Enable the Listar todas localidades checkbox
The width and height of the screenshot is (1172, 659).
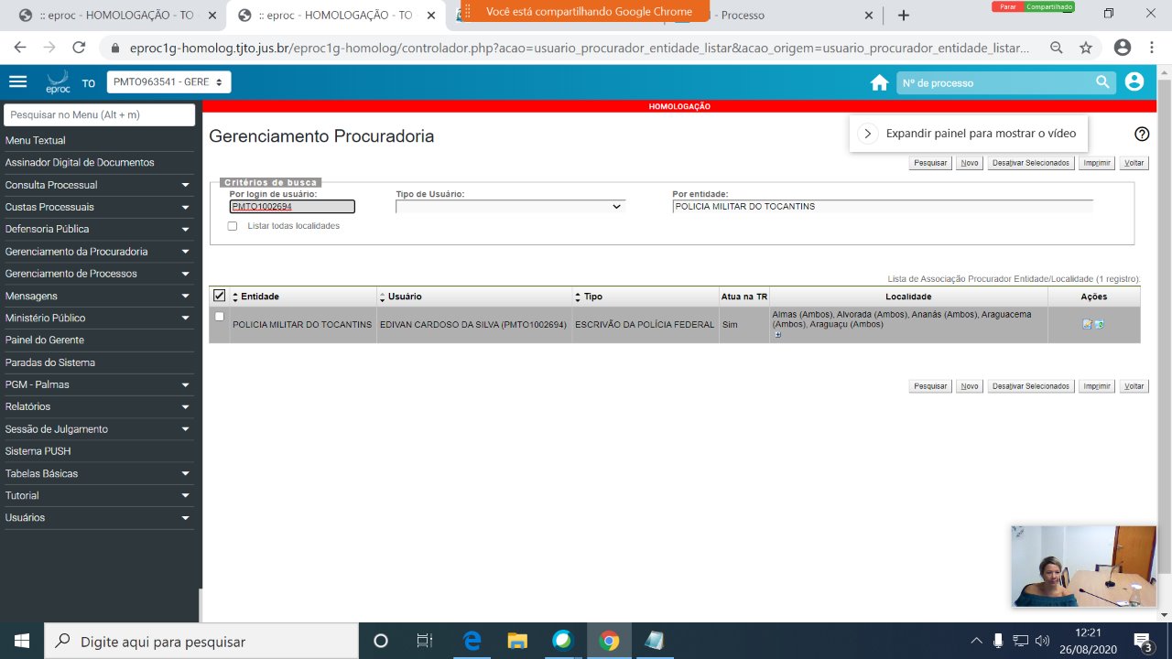[232, 225]
